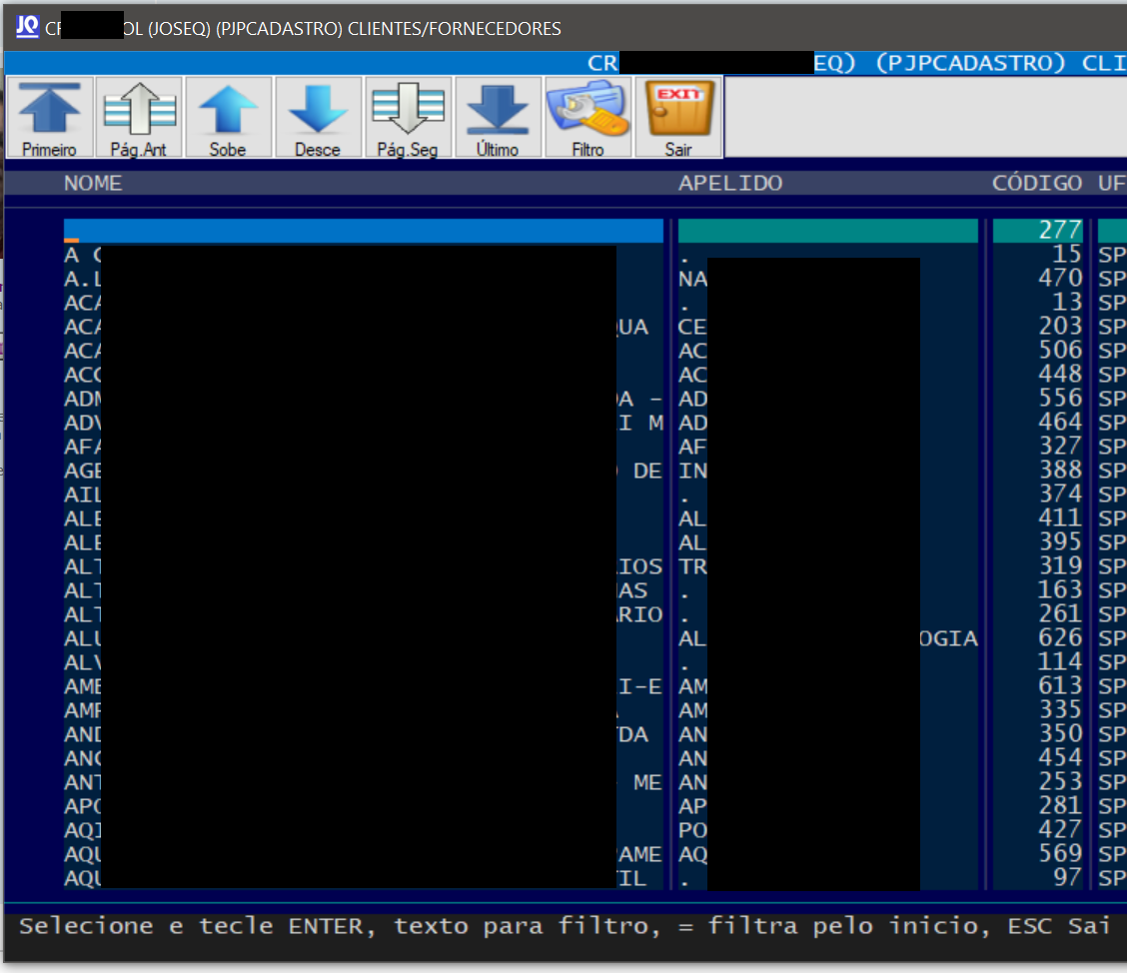Move up with the Sobe arrow
Image resolution: width=1127 pixels, height=973 pixels.
click(229, 117)
